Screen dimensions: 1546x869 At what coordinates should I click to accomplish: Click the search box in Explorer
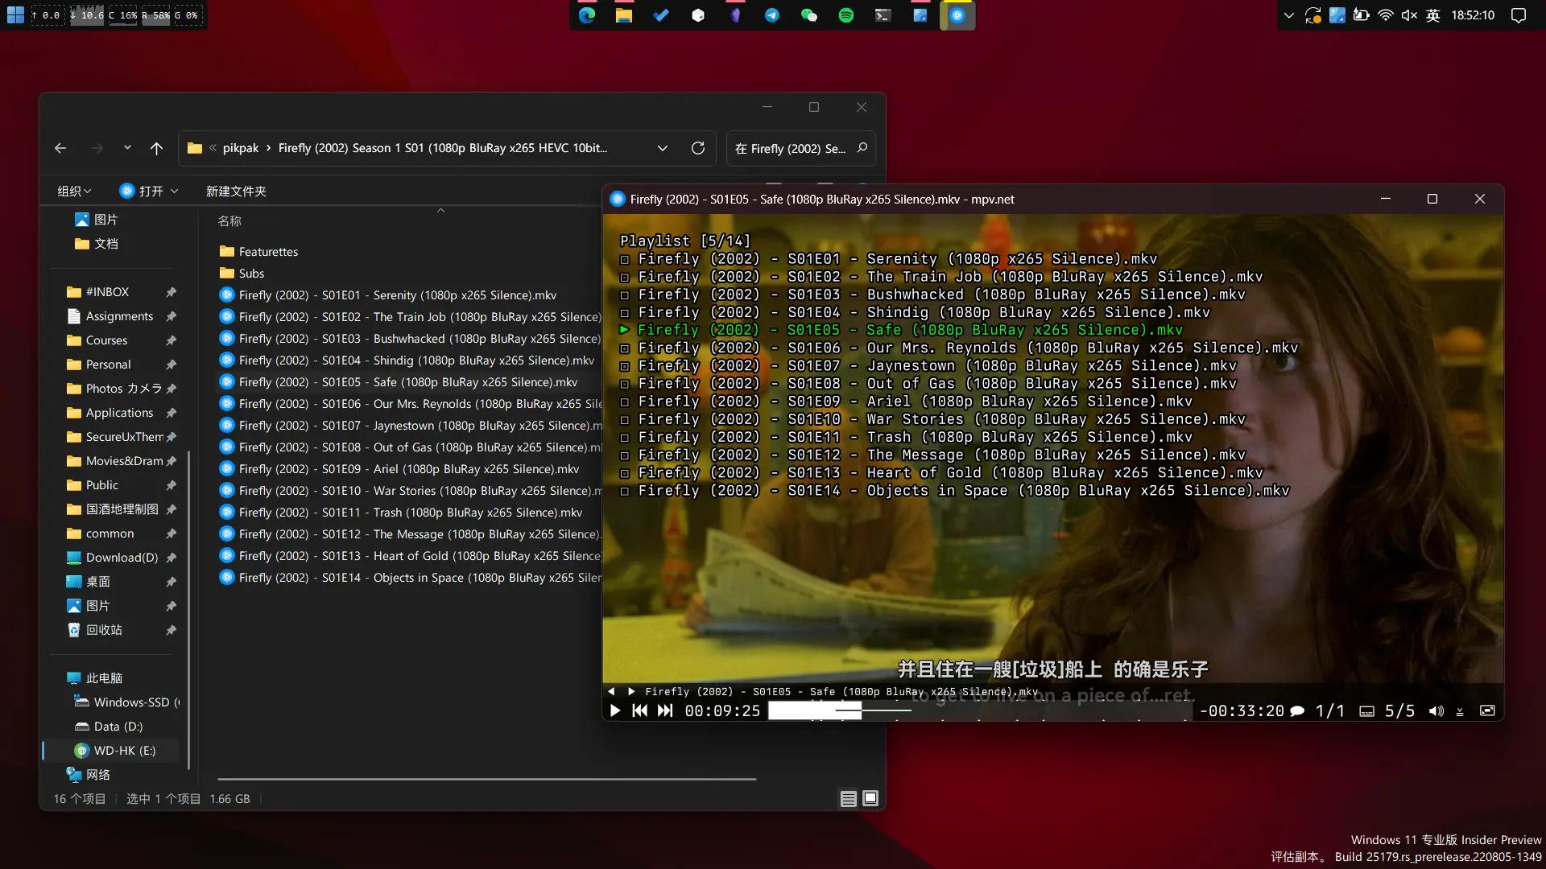tap(800, 148)
